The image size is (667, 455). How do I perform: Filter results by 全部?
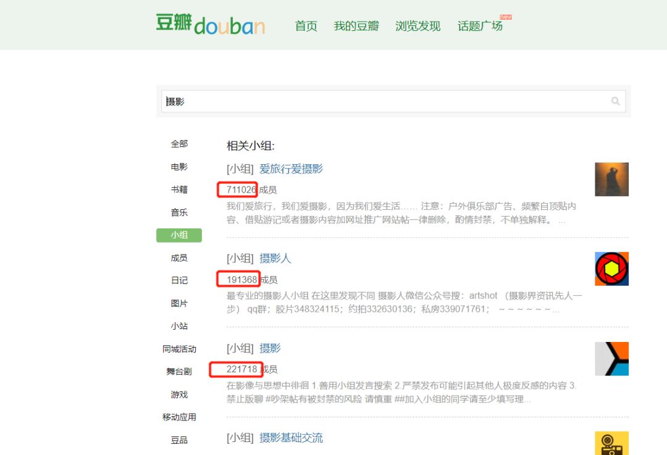pyautogui.click(x=179, y=144)
